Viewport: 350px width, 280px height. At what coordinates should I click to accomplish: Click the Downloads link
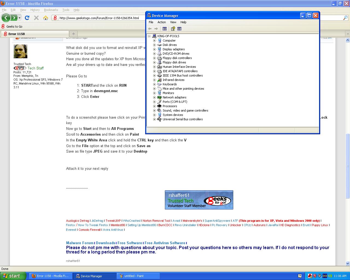(x=106, y=243)
